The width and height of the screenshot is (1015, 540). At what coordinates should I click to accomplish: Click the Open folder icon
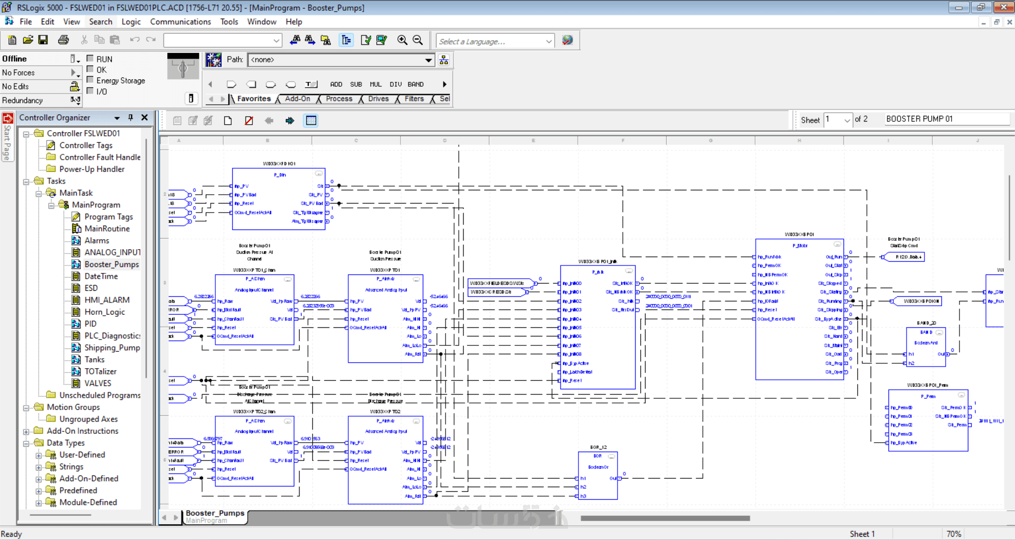[x=28, y=40]
